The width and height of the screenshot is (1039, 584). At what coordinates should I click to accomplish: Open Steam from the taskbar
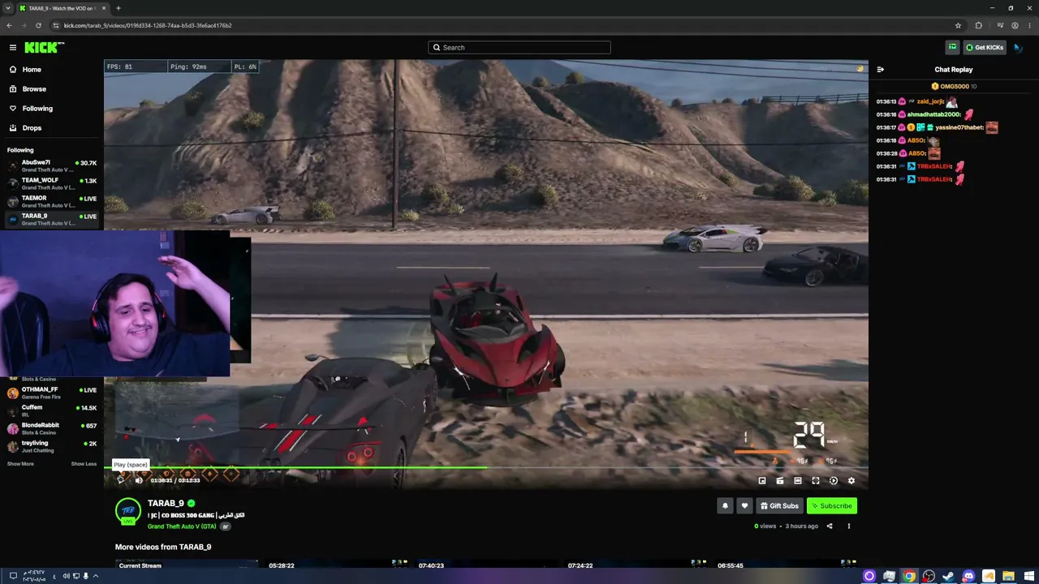(948, 577)
